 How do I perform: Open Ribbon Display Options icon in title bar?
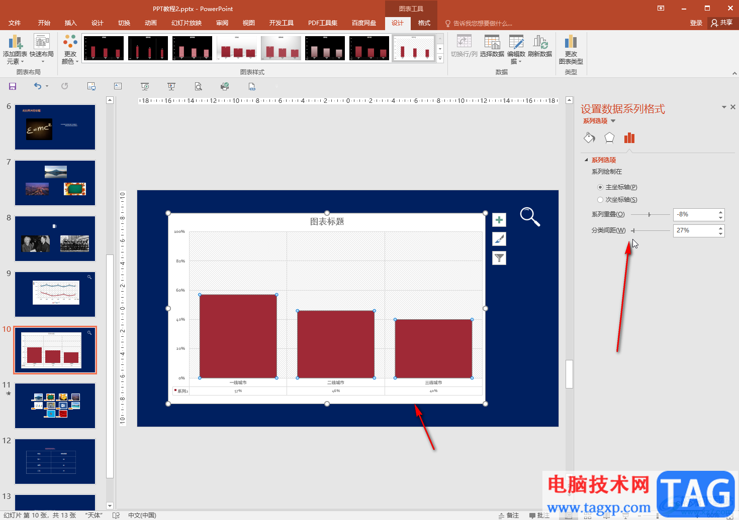click(x=661, y=8)
